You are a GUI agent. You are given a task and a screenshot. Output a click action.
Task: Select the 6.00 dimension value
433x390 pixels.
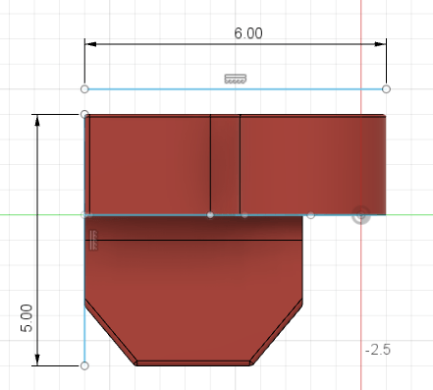click(x=248, y=33)
